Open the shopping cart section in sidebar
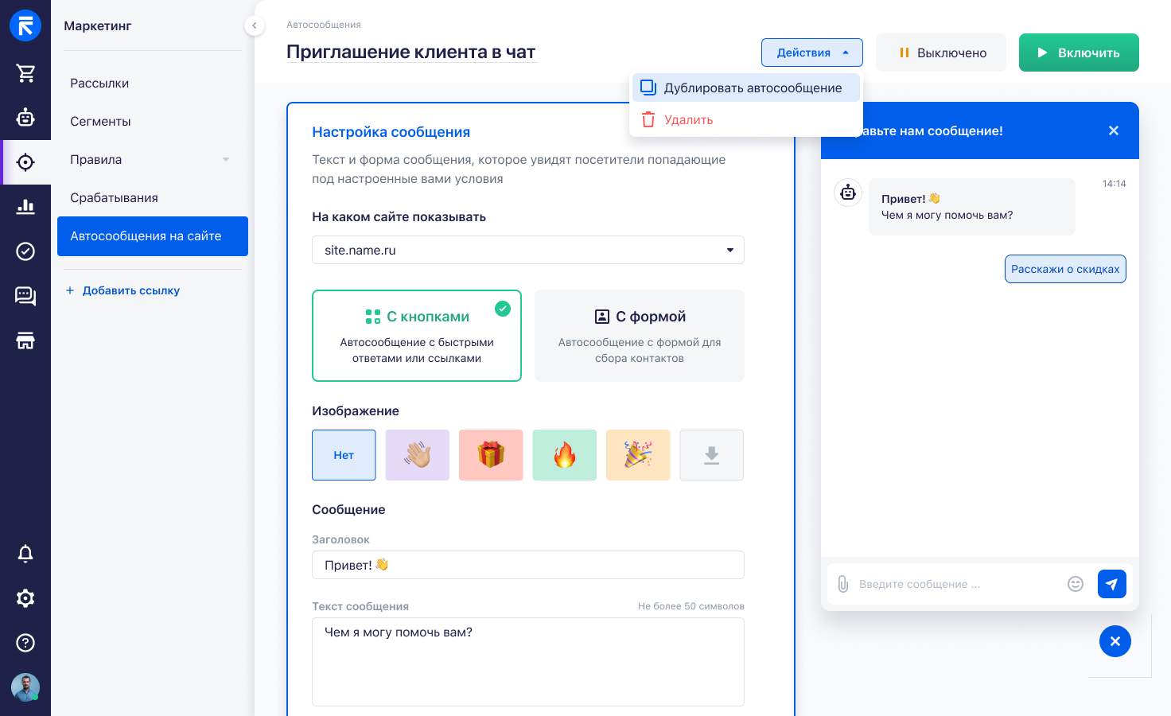1171x716 pixels. pos(25,73)
